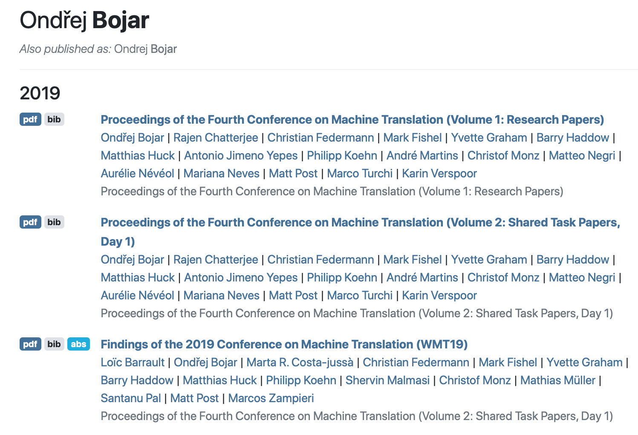The width and height of the screenshot is (638, 435).
Task: Visit author Loïc Barrault's page
Action: [133, 362]
